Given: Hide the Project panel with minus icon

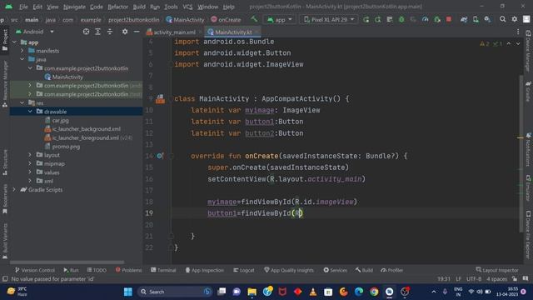Looking at the screenshot, I should click(x=137, y=32).
